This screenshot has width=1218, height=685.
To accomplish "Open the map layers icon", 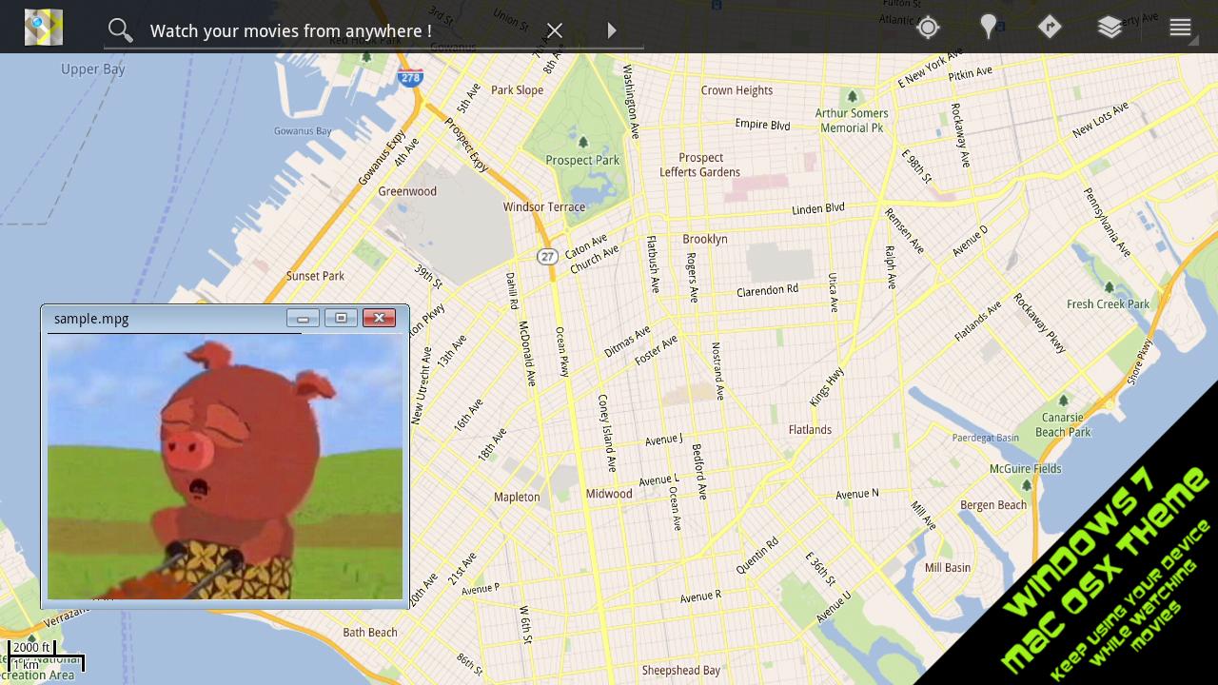I will pos(1110,28).
